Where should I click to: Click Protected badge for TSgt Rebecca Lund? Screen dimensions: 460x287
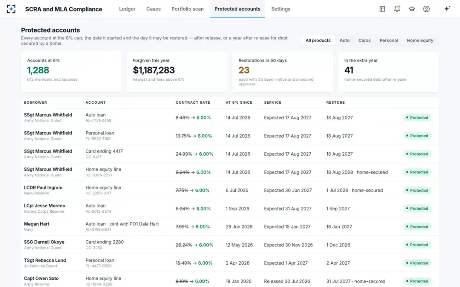coord(417,263)
